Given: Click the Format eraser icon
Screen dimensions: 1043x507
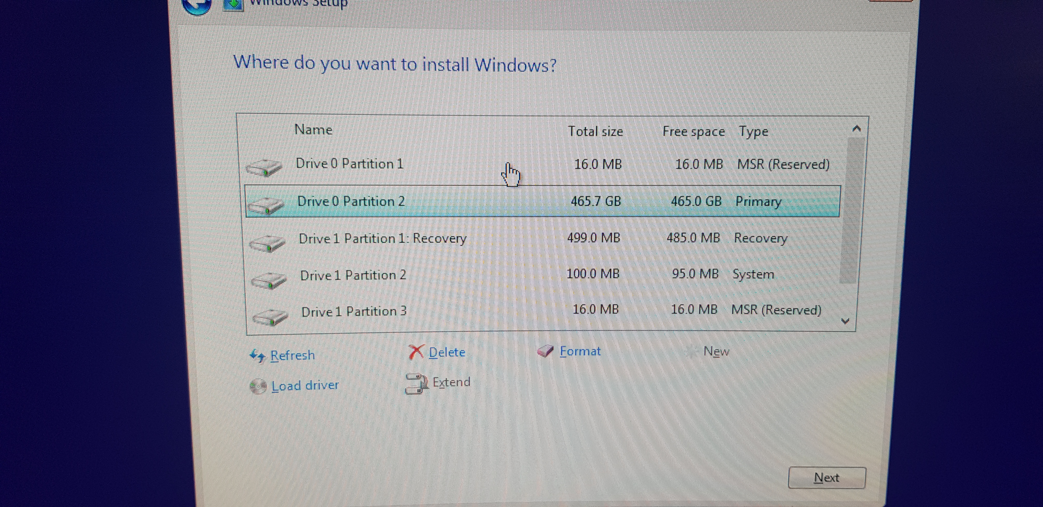Looking at the screenshot, I should [545, 352].
